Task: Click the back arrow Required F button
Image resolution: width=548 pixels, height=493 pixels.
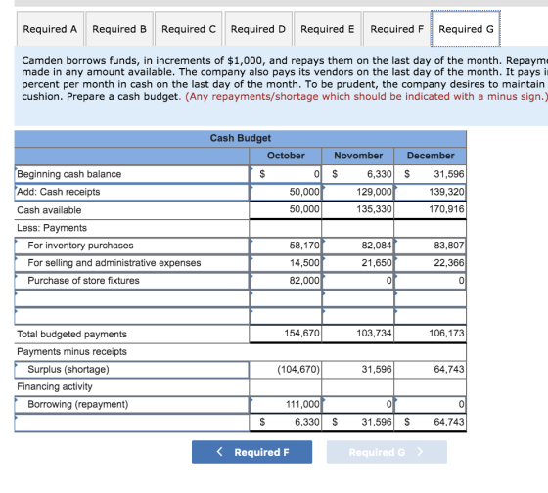Action: [252, 452]
